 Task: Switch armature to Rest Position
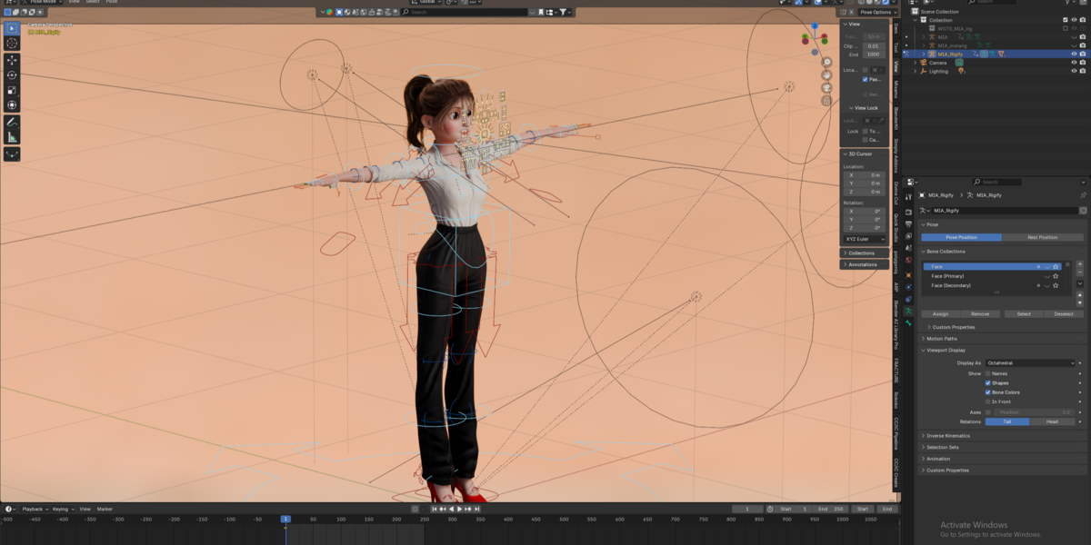[x=1042, y=237]
